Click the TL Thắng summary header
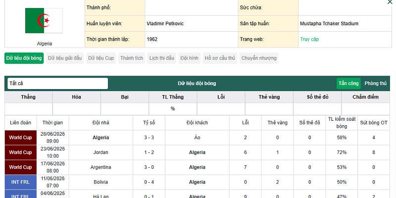Image resolution: width=396 pixels, height=198 pixels. click(x=173, y=97)
